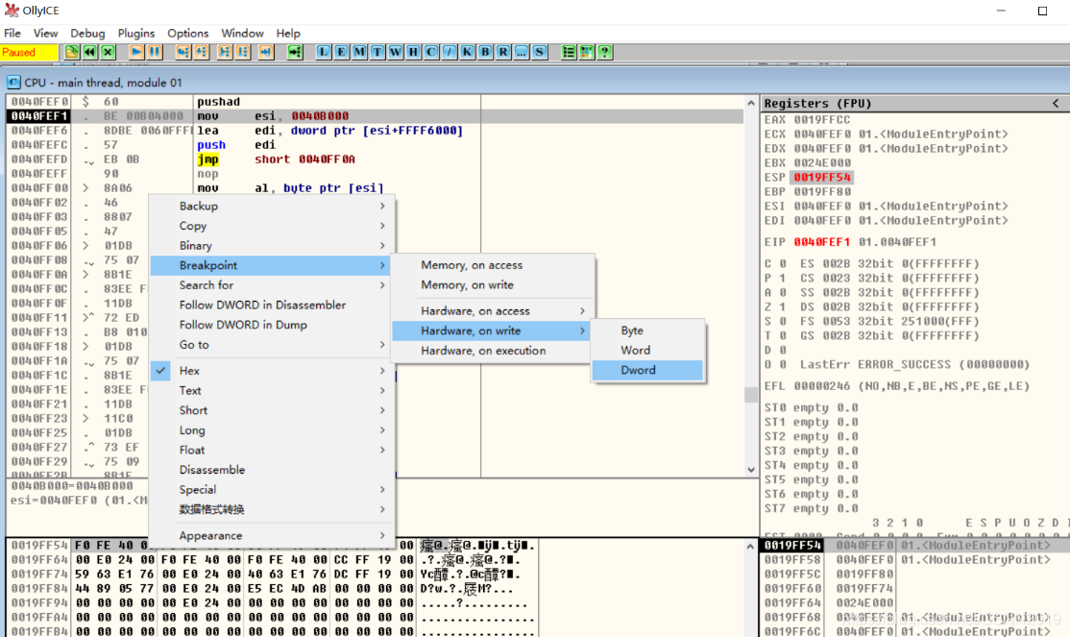Expand the Backup submenu
This screenshot has height=637, width=1070.
tap(272, 207)
